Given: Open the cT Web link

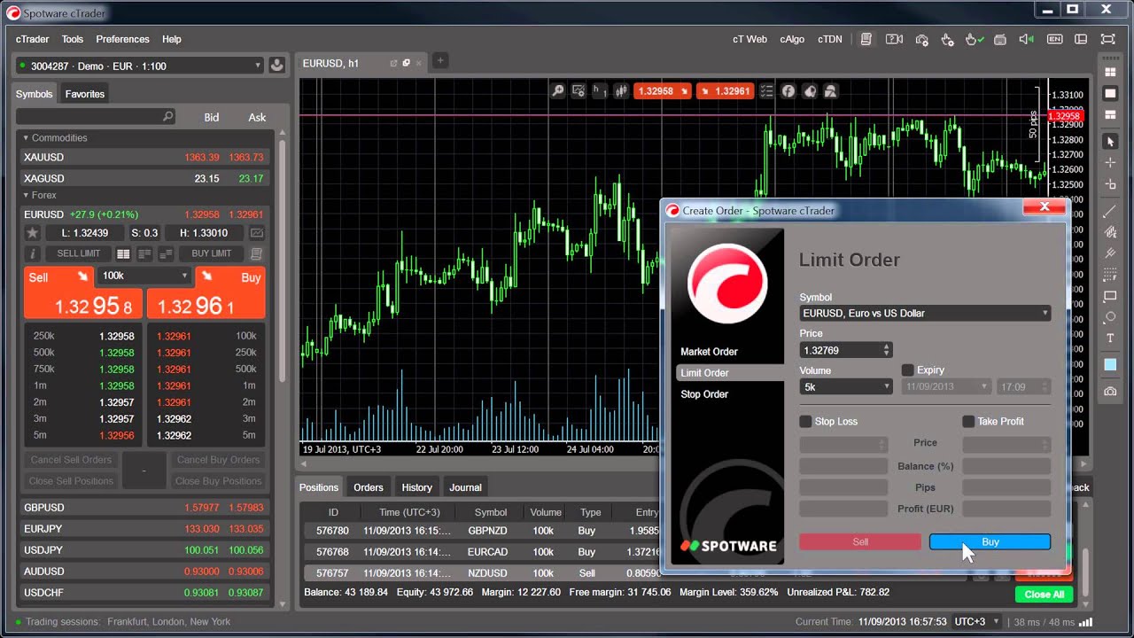Looking at the screenshot, I should (750, 39).
